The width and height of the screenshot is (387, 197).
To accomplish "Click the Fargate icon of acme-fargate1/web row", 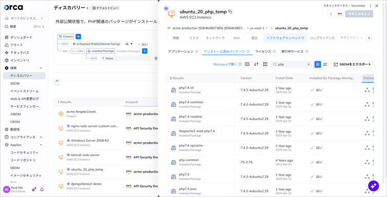I will (x=61, y=114).
